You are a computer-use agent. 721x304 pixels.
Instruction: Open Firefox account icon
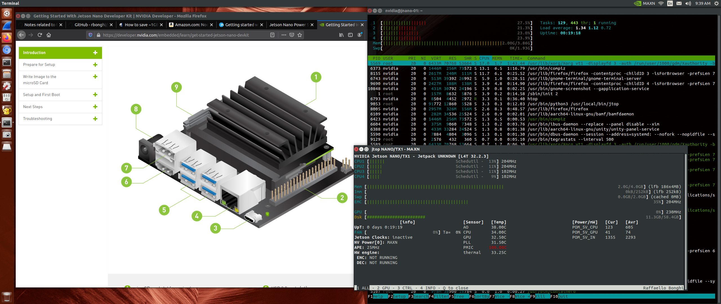[360, 35]
